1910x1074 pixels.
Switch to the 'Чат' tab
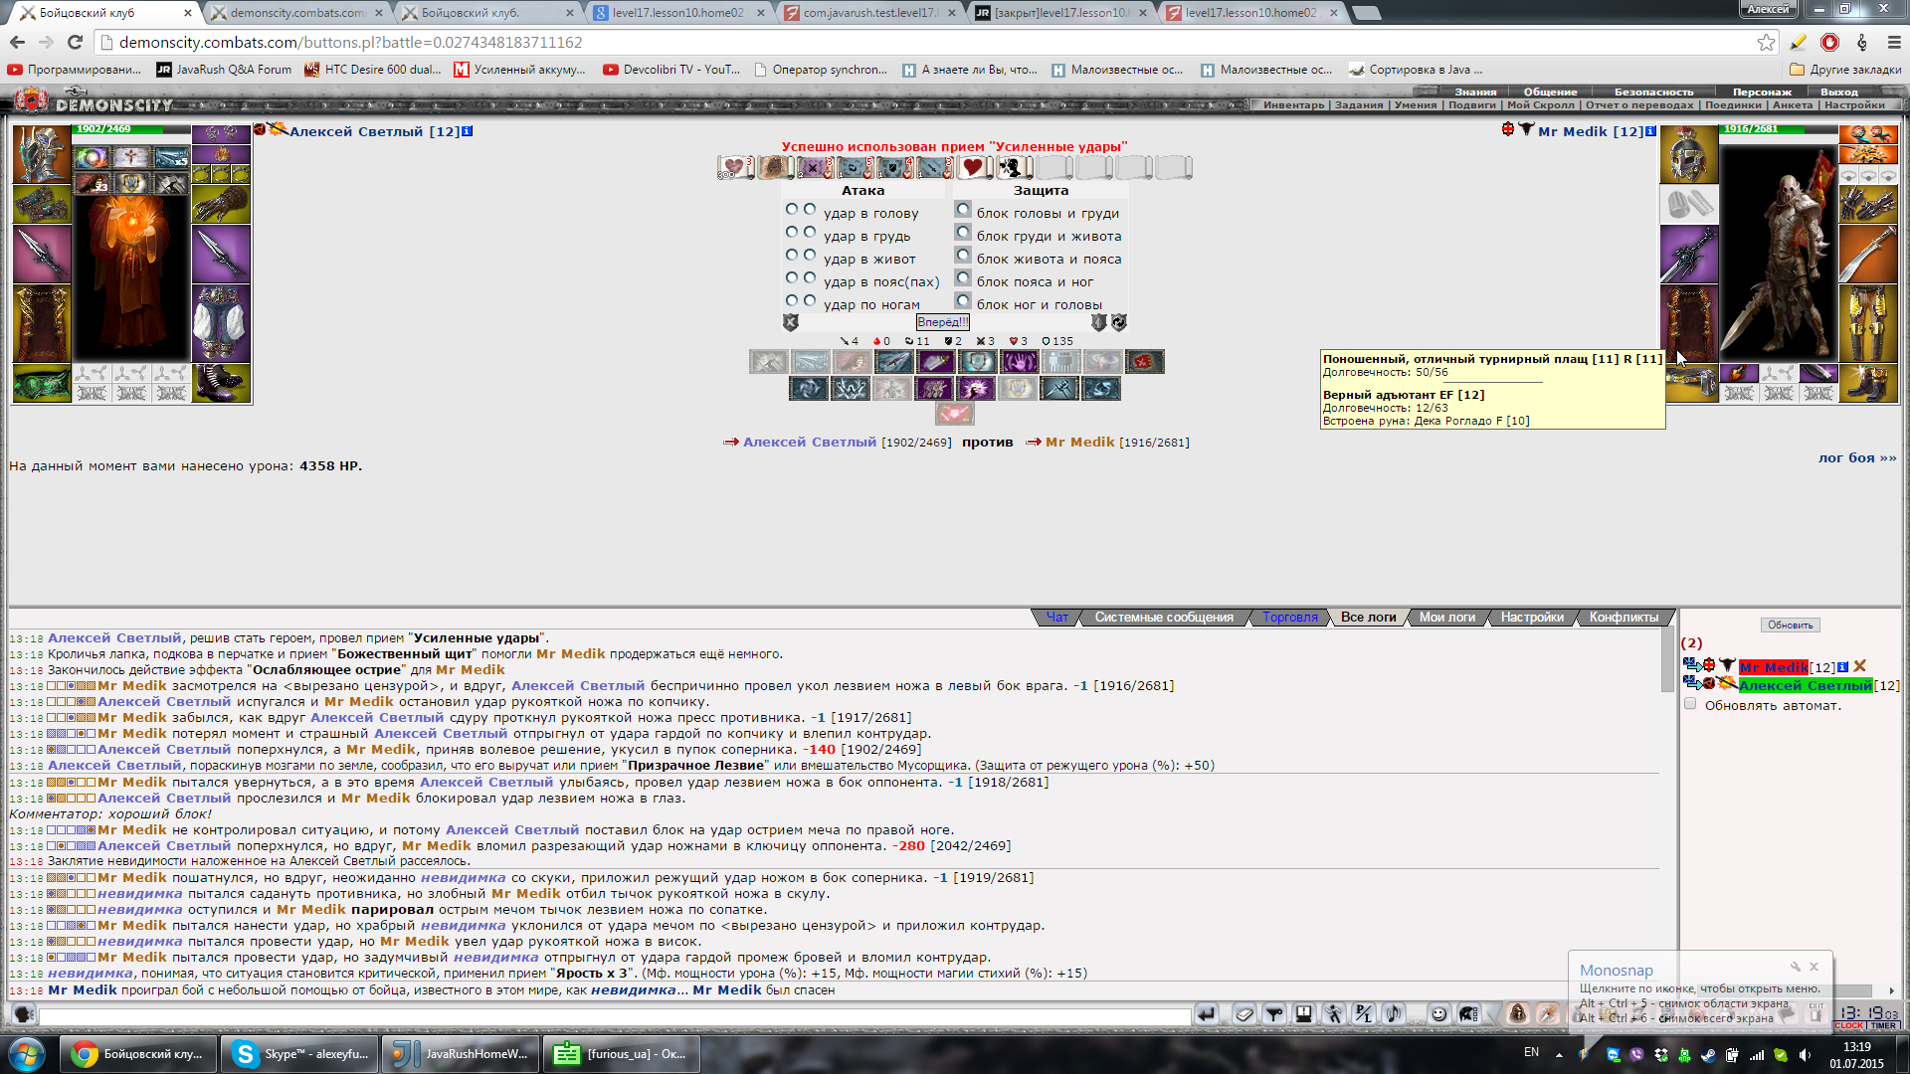tap(1056, 618)
